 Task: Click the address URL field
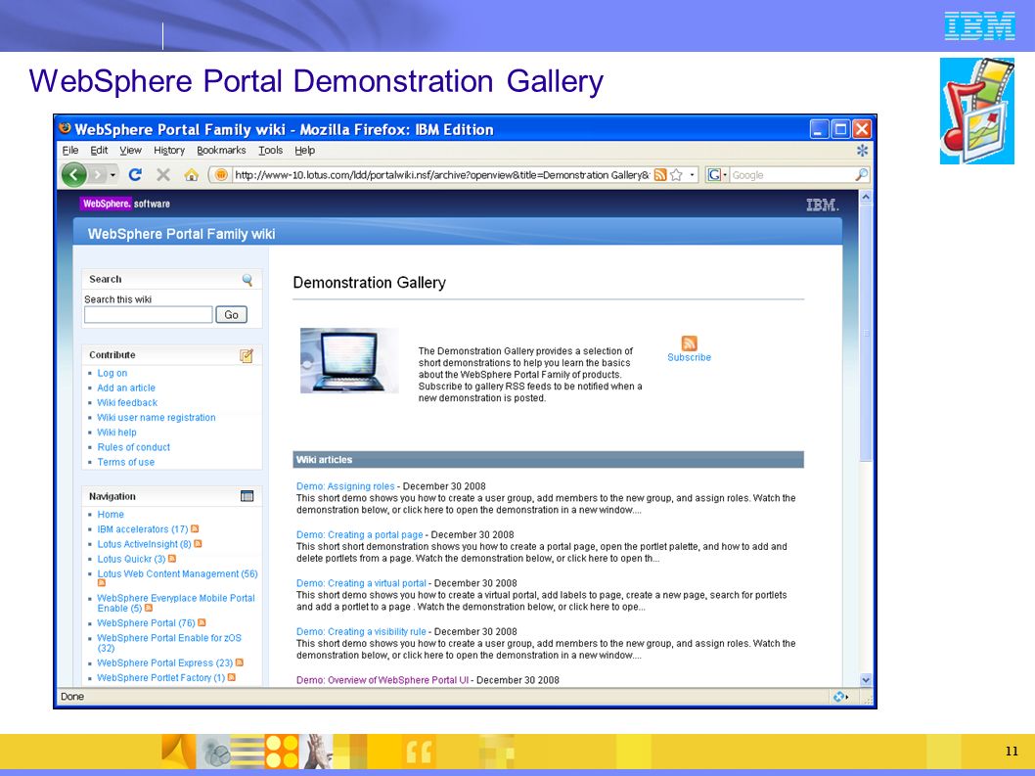(x=441, y=175)
